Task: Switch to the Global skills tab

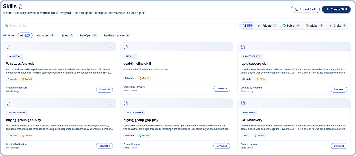Action: pos(315,25)
